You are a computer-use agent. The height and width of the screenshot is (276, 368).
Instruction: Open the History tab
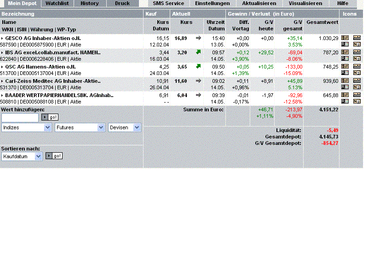coord(90,3)
